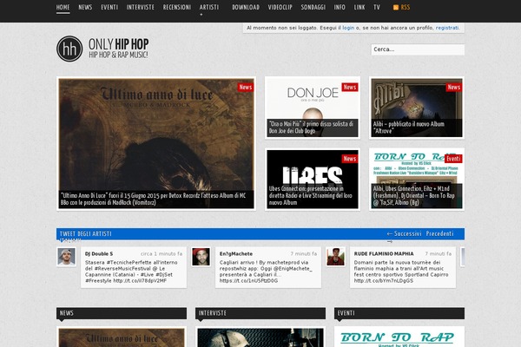Click Eventi tag on Born To Rap card

pos(453,159)
